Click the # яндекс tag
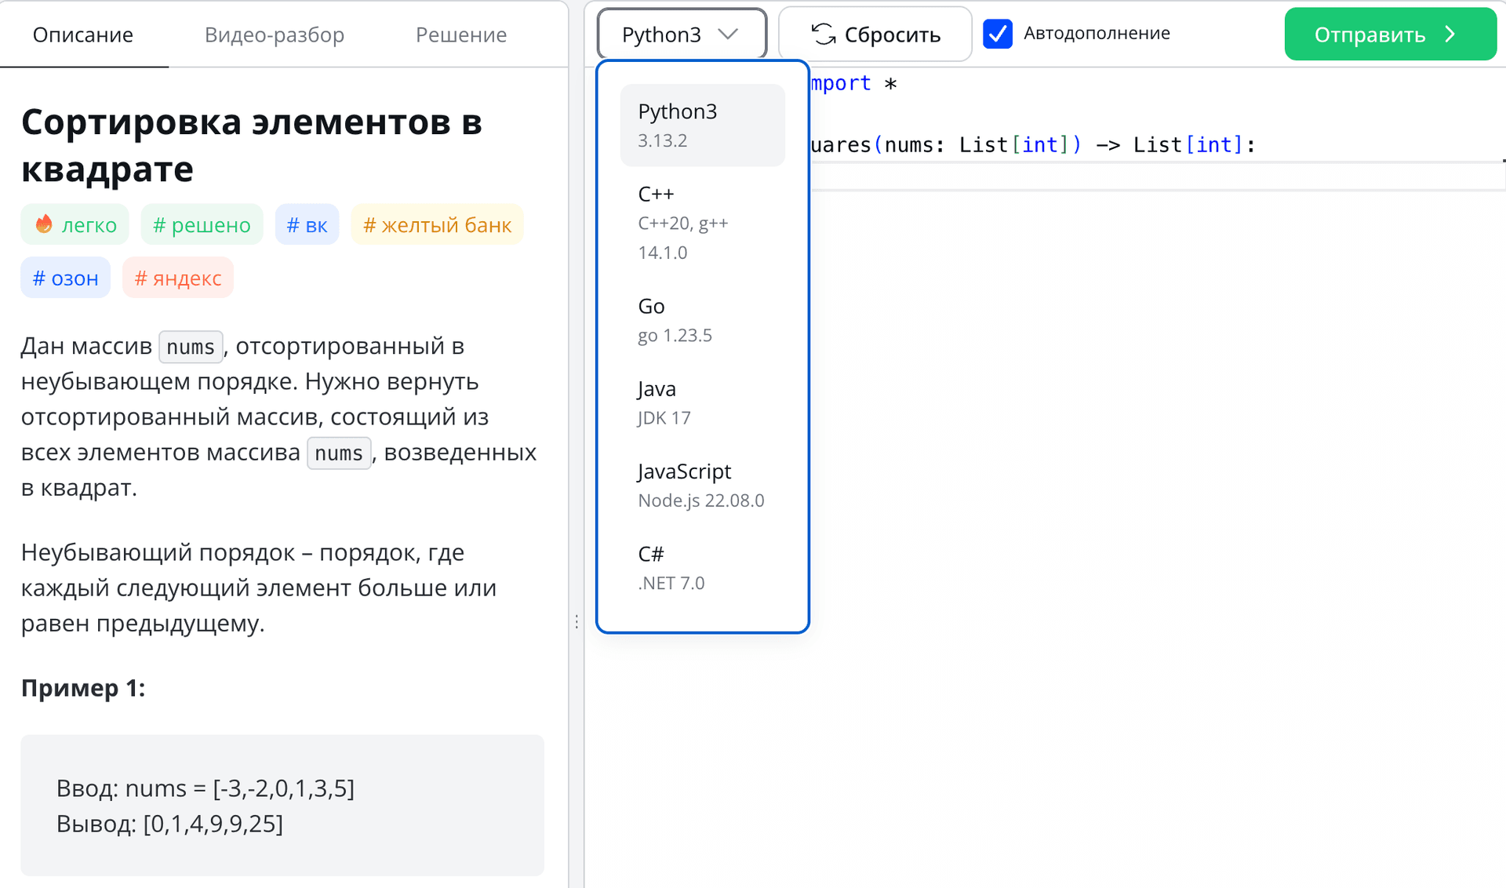This screenshot has width=1506, height=888. pyautogui.click(x=178, y=278)
